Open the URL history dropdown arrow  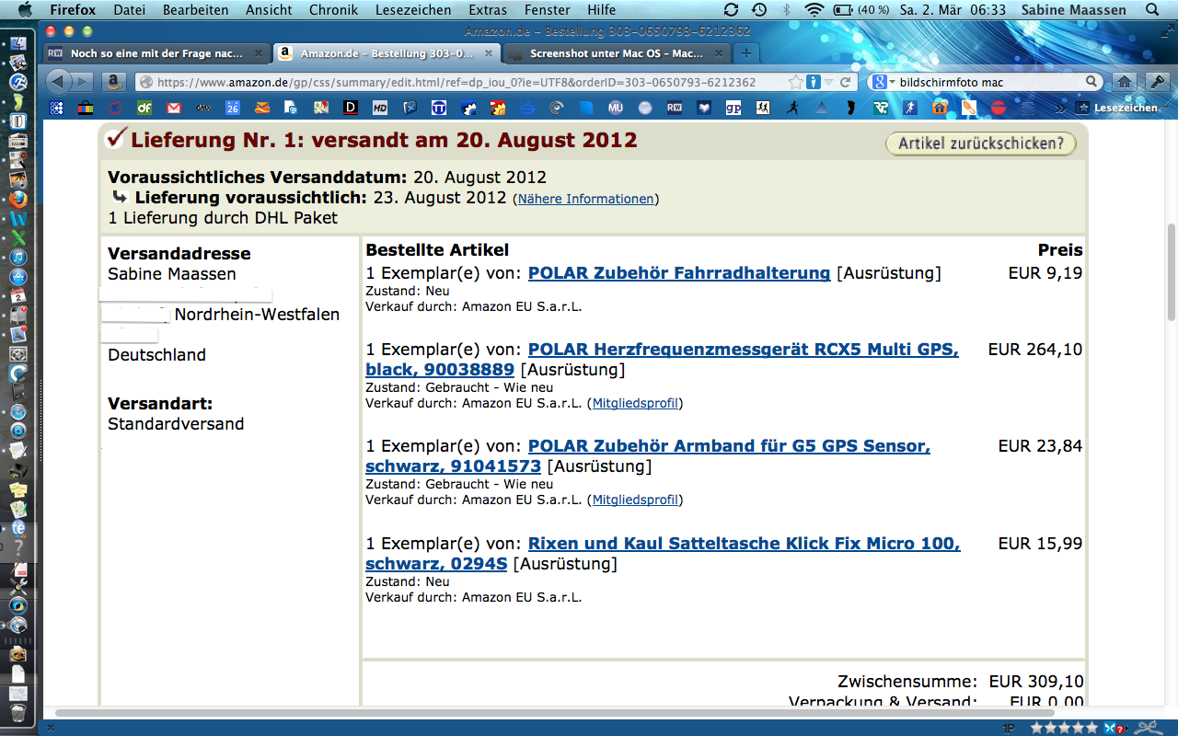[829, 82]
